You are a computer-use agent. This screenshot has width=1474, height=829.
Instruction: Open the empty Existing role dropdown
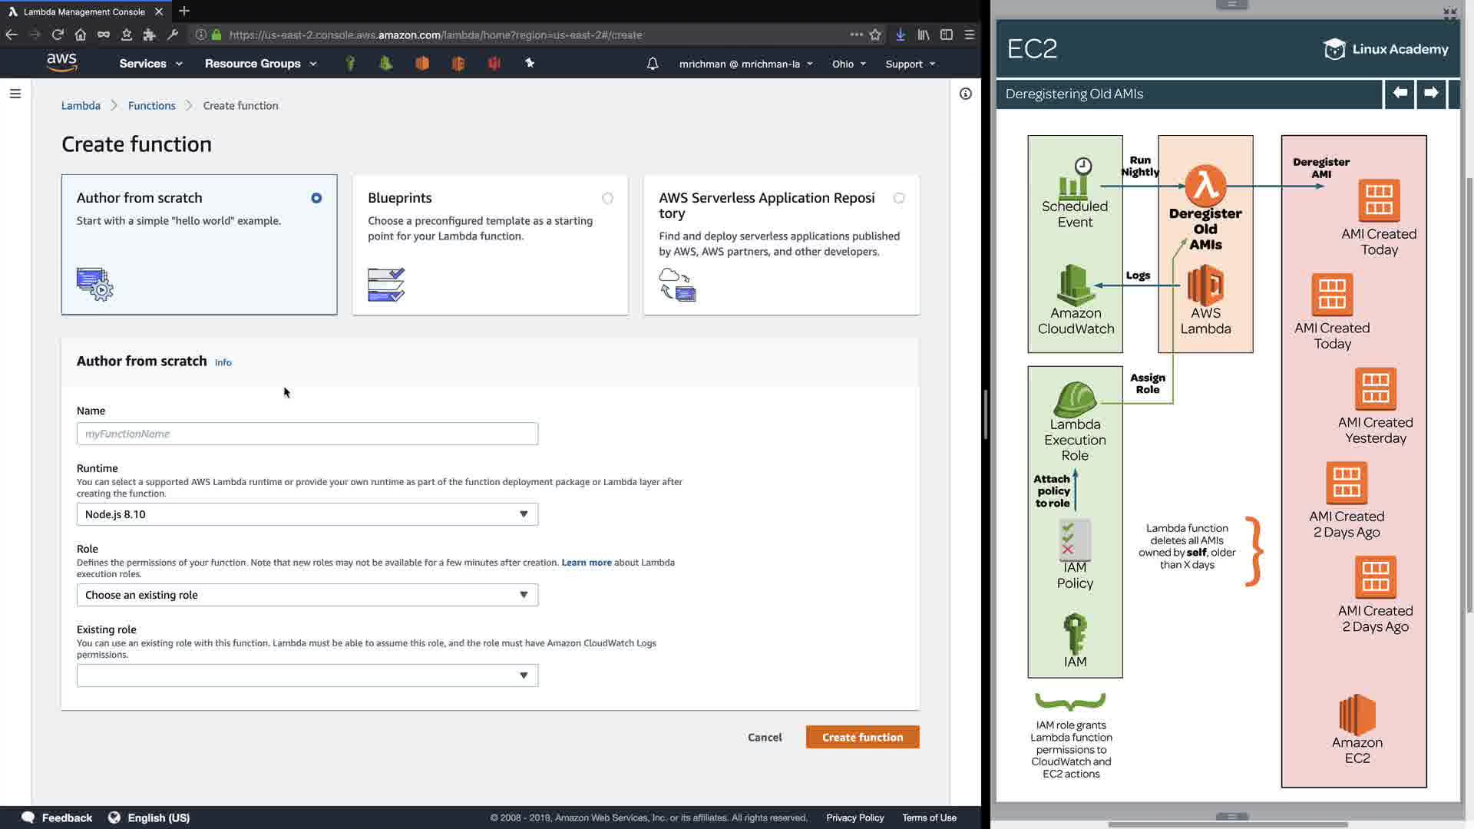(307, 675)
